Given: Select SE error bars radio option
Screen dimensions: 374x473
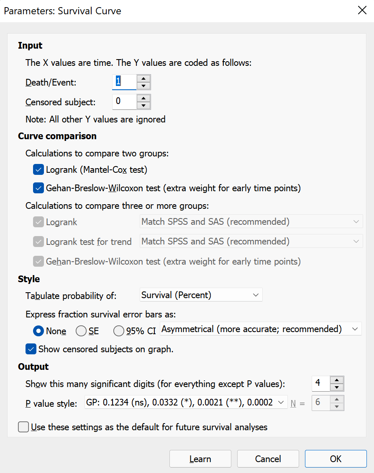Looking at the screenshot, I should [x=81, y=331].
